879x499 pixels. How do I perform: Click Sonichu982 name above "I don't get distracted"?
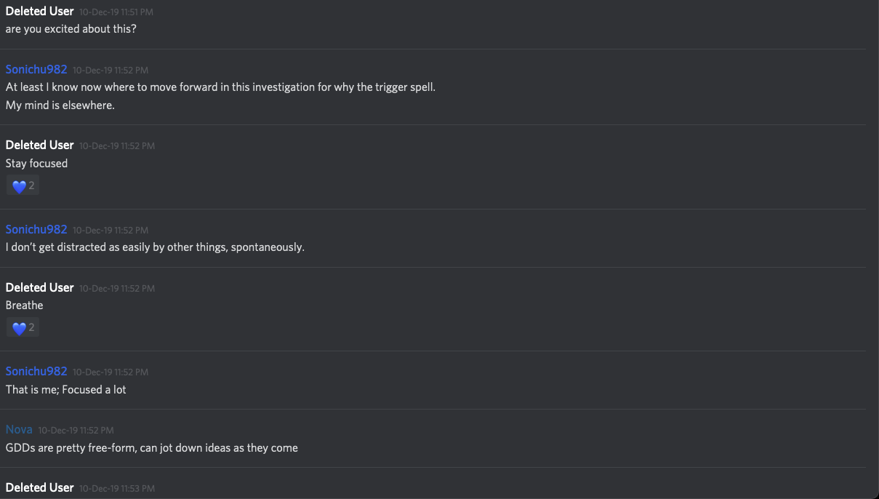pyautogui.click(x=36, y=229)
